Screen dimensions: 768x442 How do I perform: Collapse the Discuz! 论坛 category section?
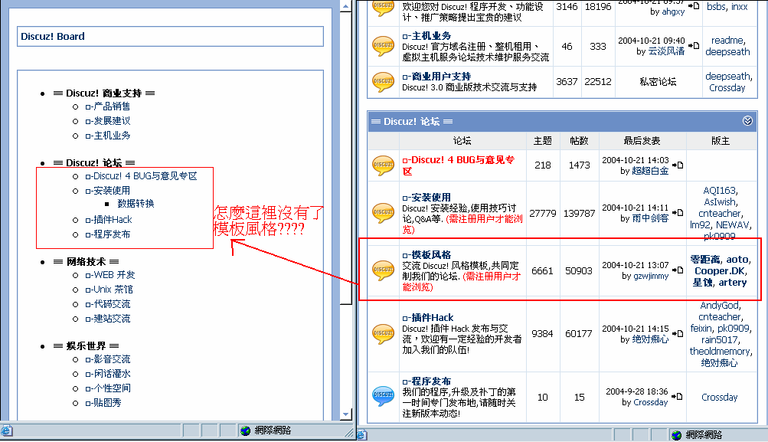point(747,121)
